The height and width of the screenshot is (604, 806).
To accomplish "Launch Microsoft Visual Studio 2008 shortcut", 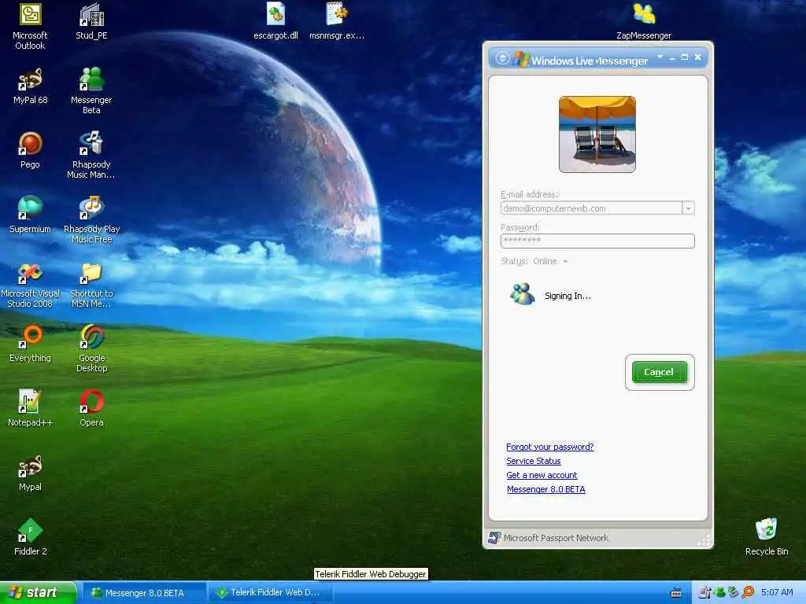I will tap(30, 285).
